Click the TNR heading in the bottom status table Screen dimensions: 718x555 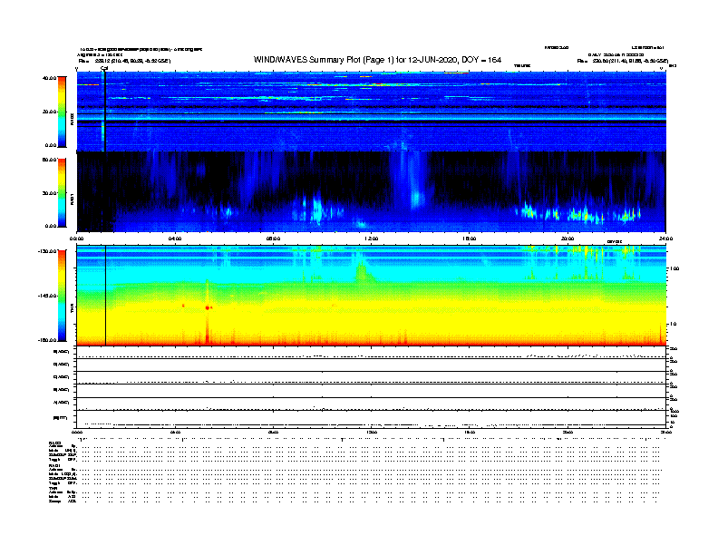coord(53,488)
